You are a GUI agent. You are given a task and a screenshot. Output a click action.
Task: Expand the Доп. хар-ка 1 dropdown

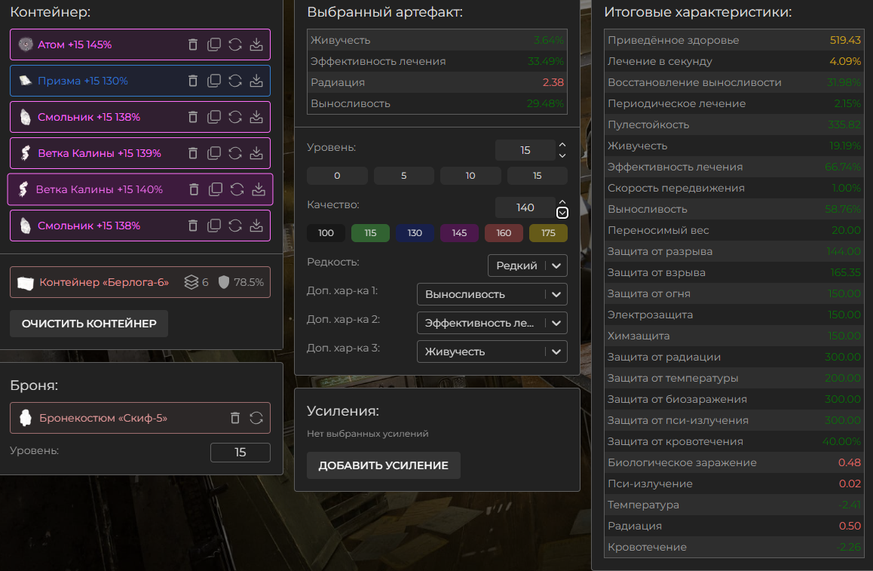pos(492,294)
